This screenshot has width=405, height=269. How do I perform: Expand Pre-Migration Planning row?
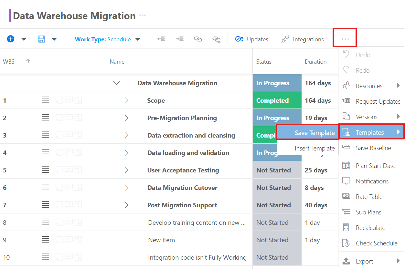[126, 118]
